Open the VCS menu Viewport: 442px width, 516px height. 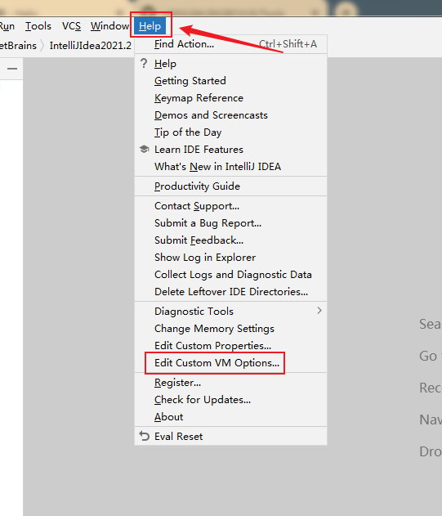coord(71,25)
